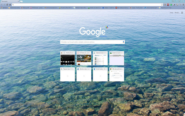The height and width of the screenshot is (116, 185).
Task: Click the red striped extension icon
Action: 168,5
